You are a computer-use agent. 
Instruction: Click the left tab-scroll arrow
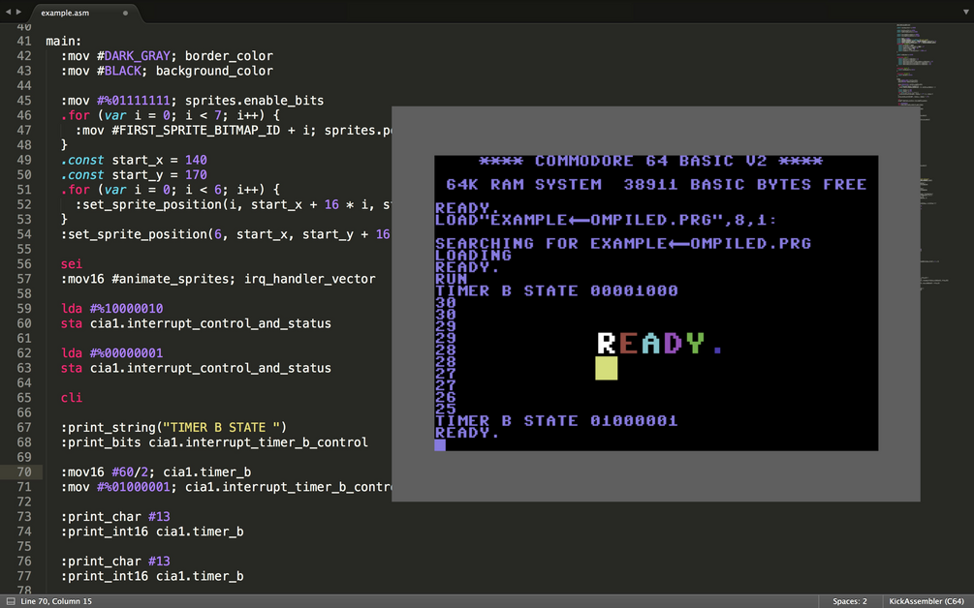pyautogui.click(x=8, y=12)
